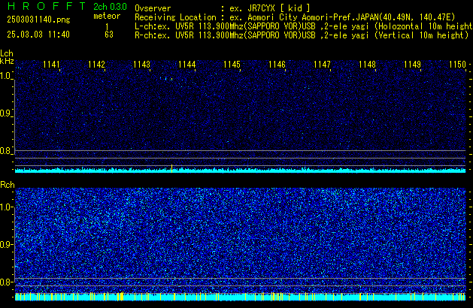Click the Rch channel label
Screen dimensions: 473x308
pos(8,185)
